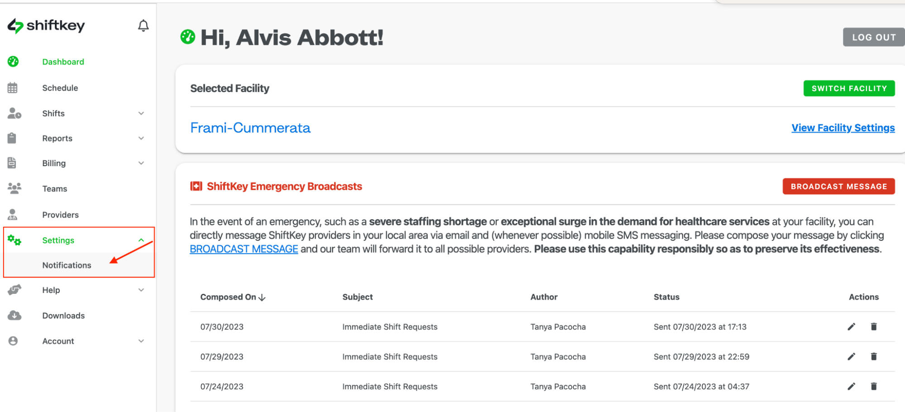This screenshot has width=905, height=412.
Task: Go to the Dashboard menu item
Action: [63, 62]
